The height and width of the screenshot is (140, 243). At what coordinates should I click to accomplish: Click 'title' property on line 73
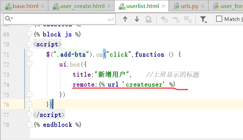pyautogui.click(x=82, y=75)
